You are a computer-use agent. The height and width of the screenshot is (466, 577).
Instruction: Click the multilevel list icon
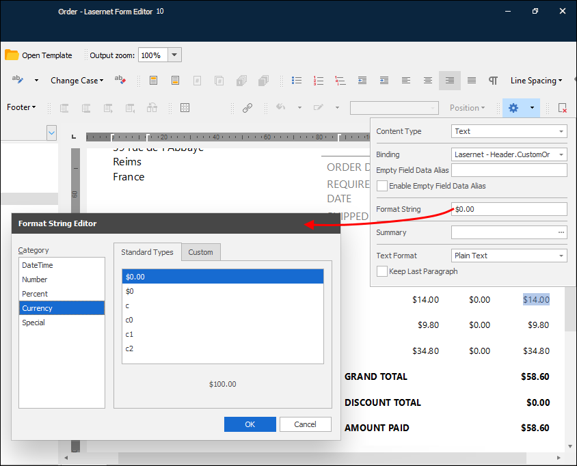click(x=340, y=81)
